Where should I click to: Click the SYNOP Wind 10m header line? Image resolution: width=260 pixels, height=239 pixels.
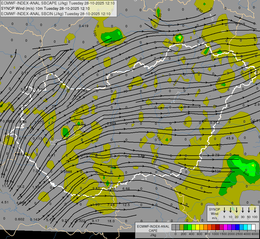coord(45,8)
